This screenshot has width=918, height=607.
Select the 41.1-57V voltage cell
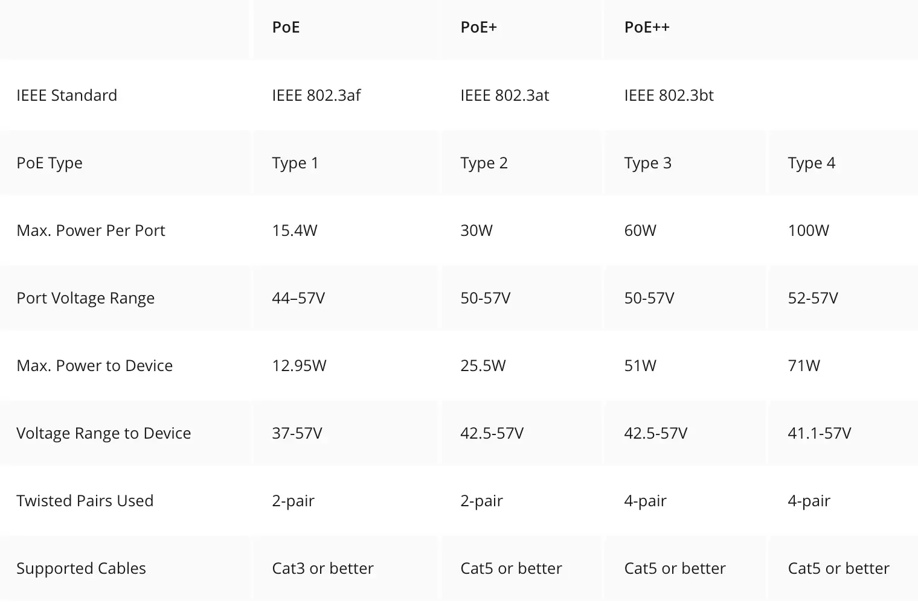pyautogui.click(x=819, y=433)
